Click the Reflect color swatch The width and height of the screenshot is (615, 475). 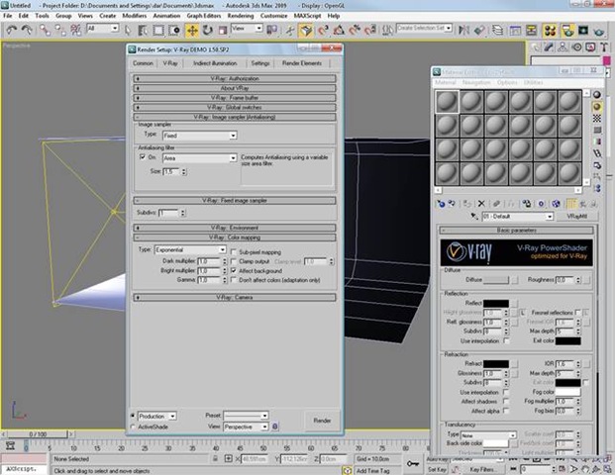(x=495, y=303)
